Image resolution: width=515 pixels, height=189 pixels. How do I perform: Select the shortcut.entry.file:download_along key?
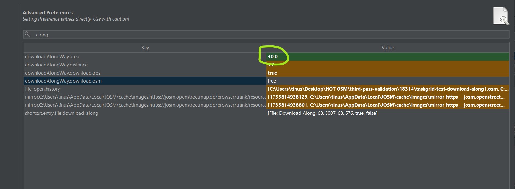[x=145, y=113]
